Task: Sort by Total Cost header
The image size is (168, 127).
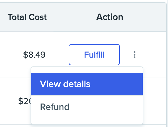Action: point(27,17)
